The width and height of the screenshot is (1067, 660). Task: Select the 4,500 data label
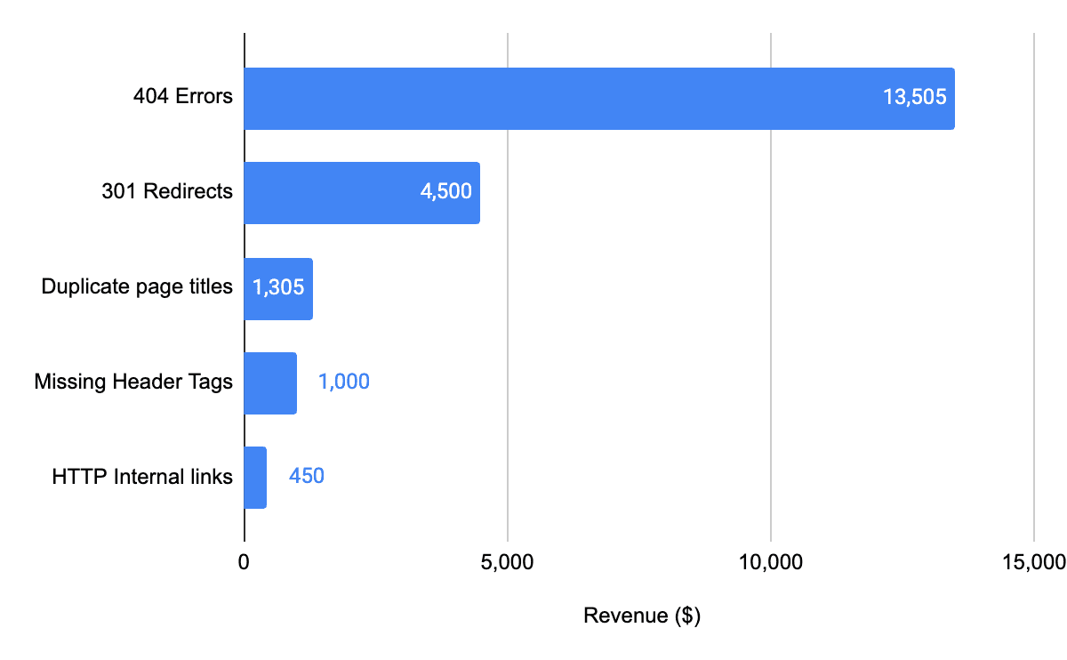point(444,191)
